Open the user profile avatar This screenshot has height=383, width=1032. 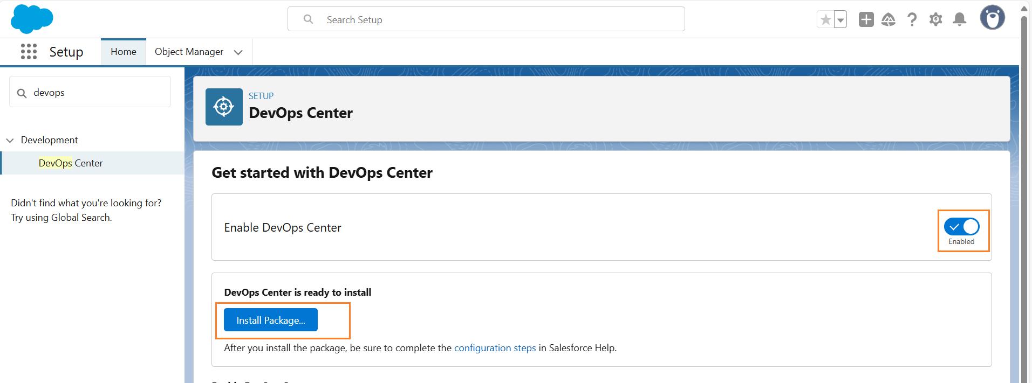click(992, 18)
